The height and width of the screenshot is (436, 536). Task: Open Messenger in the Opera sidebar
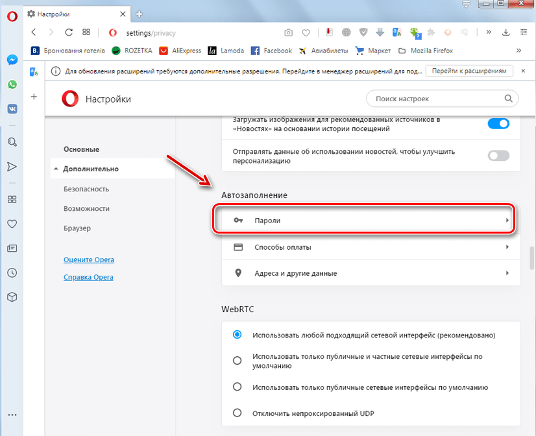[x=12, y=60]
